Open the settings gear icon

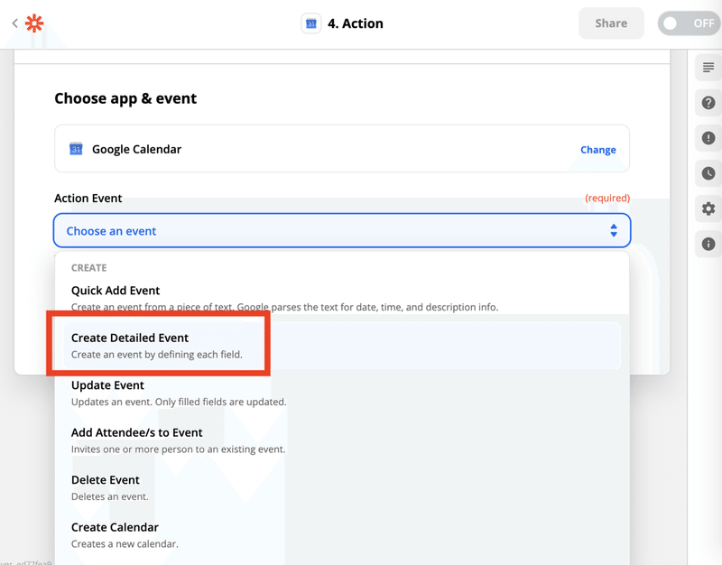[708, 208]
